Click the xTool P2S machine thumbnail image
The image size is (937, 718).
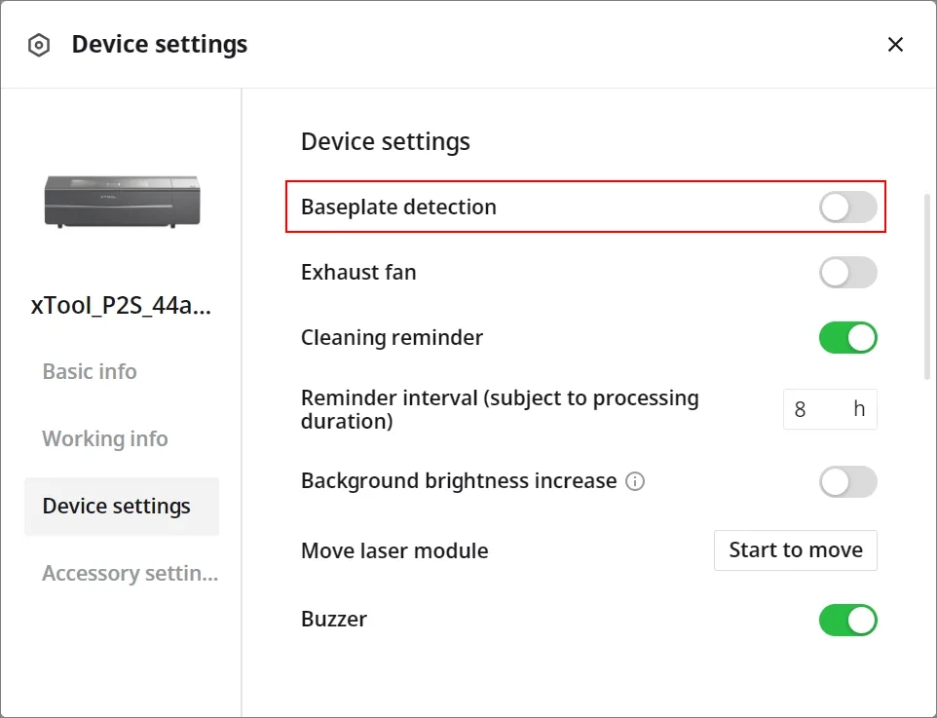[122, 202]
